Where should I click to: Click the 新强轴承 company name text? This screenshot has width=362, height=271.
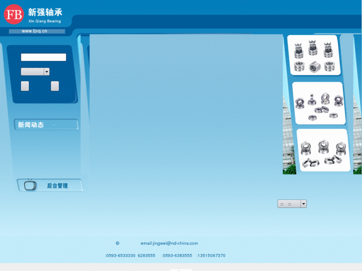[45, 12]
